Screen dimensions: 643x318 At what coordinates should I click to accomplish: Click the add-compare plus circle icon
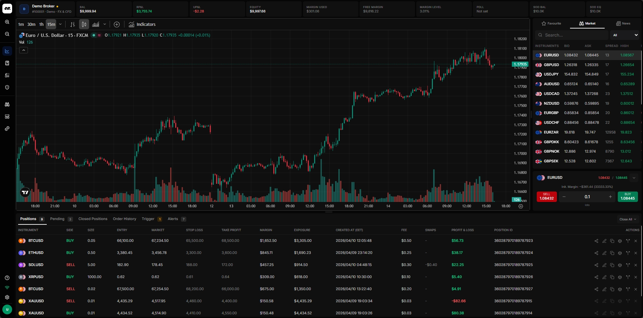[117, 24]
